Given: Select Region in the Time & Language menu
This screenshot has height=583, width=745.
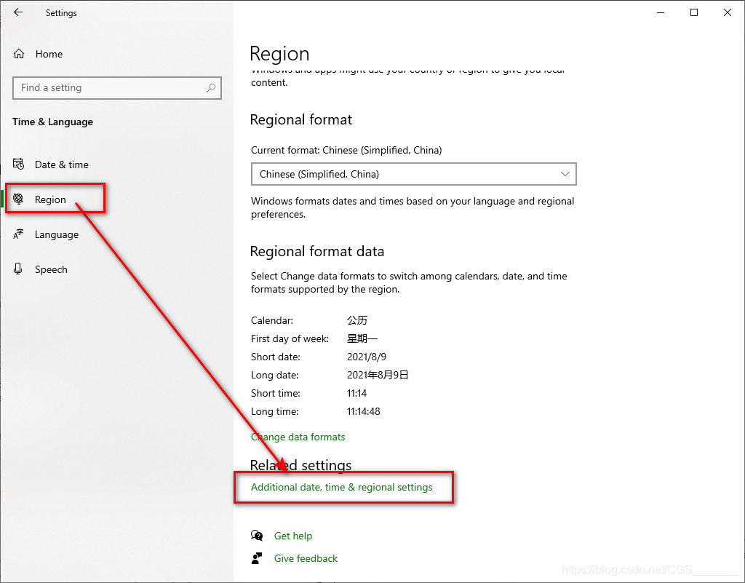Looking at the screenshot, I should 51,199.
